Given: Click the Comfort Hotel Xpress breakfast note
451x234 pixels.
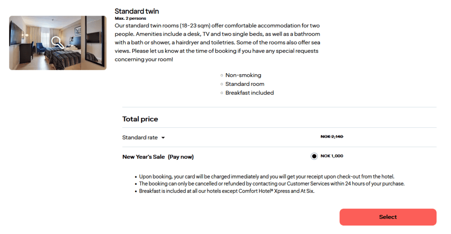Looking at the screenshot, I should pyautogui.click(x=226, y=191).
